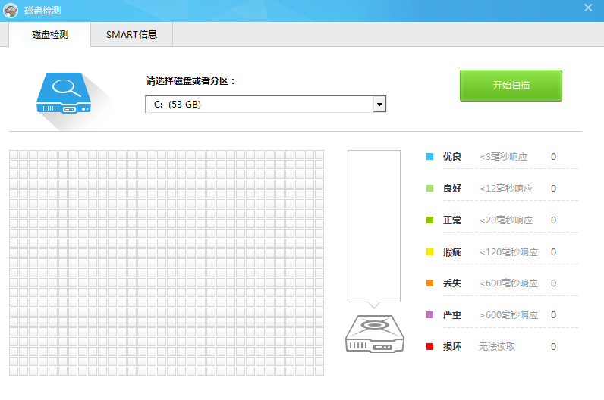Click the orange 丢失 color swatch

(x=430, y=283)
